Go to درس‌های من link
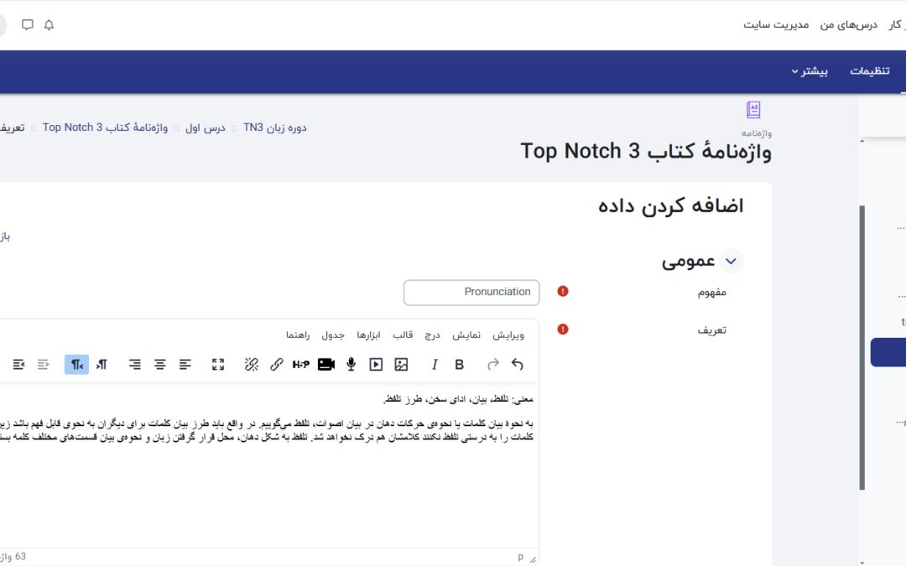This screenshot has height=566, width=906. click(x=848, y=24)
